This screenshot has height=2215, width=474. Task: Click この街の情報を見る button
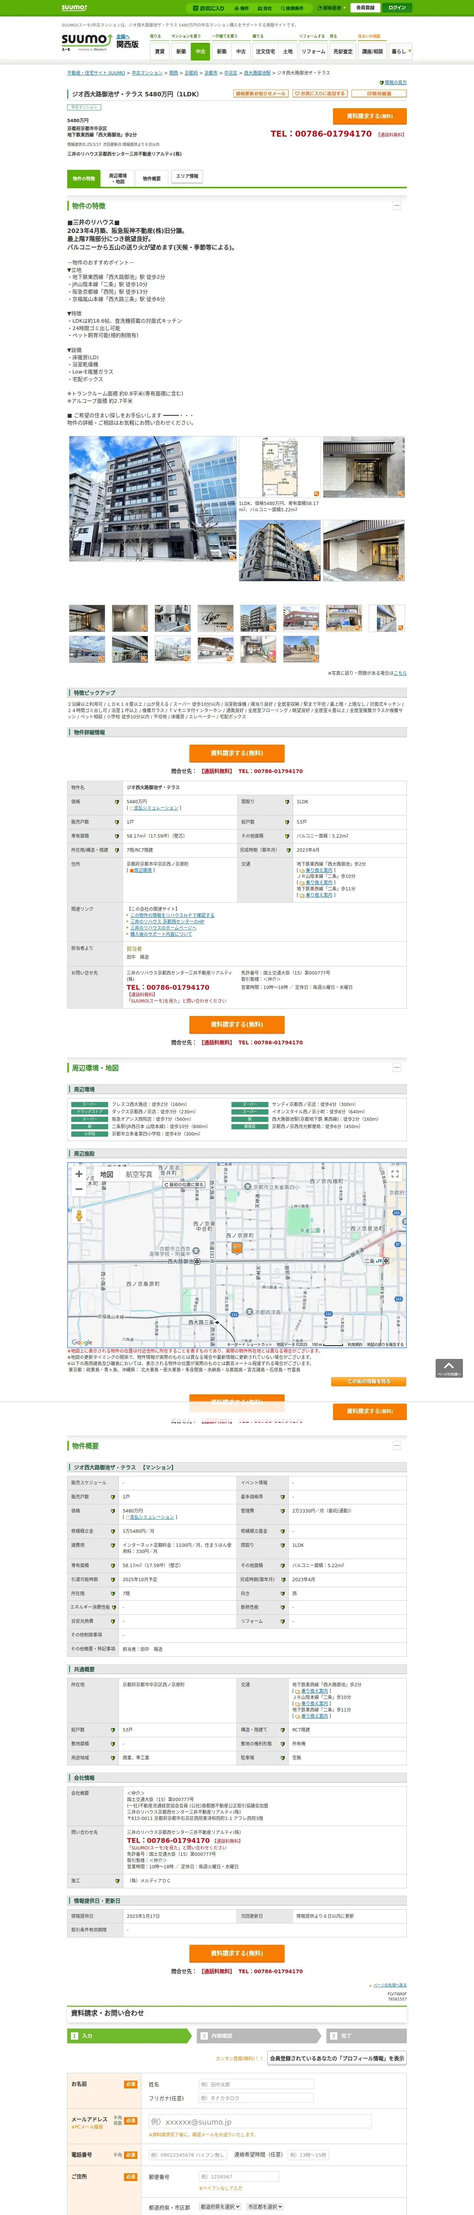tap(369, 1382)
